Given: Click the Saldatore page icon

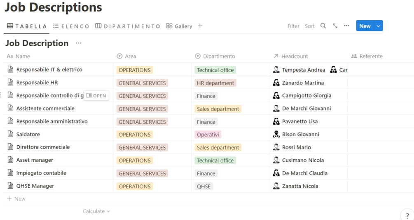Looking at the screenshot, I should tap(10, 134).
